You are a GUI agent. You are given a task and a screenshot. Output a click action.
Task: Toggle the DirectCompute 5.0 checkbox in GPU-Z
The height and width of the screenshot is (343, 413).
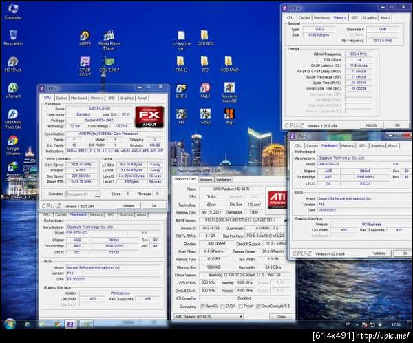(258, 306)
